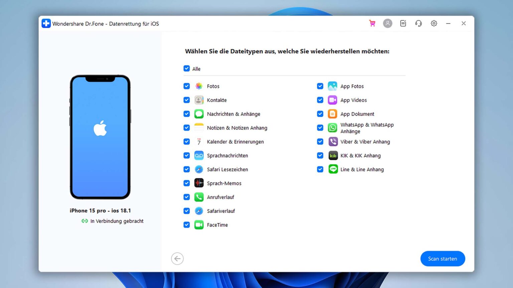Disable KIK & KIK Anhang checkbox
This screenshot has height=288, width=513.
pos(320,156)
